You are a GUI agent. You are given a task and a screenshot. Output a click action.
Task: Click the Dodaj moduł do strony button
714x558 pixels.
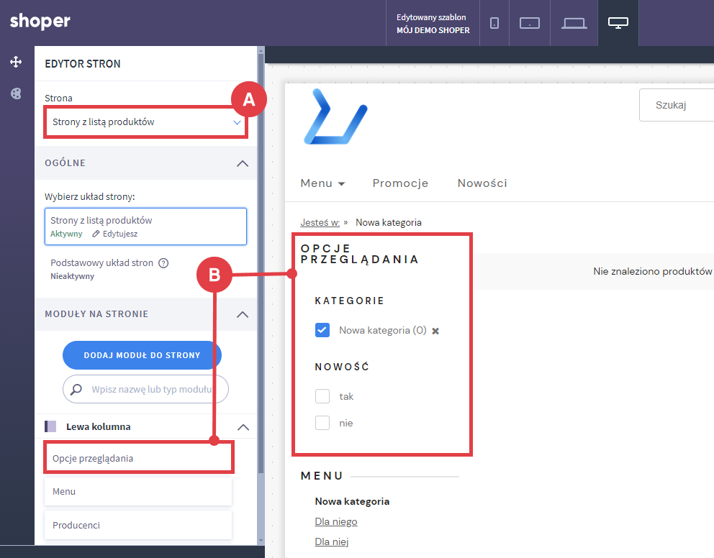click(142, 355)
